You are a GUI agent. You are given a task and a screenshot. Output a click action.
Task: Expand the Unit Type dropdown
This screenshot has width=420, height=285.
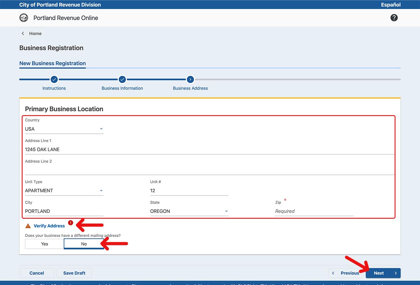click(64, 191)
